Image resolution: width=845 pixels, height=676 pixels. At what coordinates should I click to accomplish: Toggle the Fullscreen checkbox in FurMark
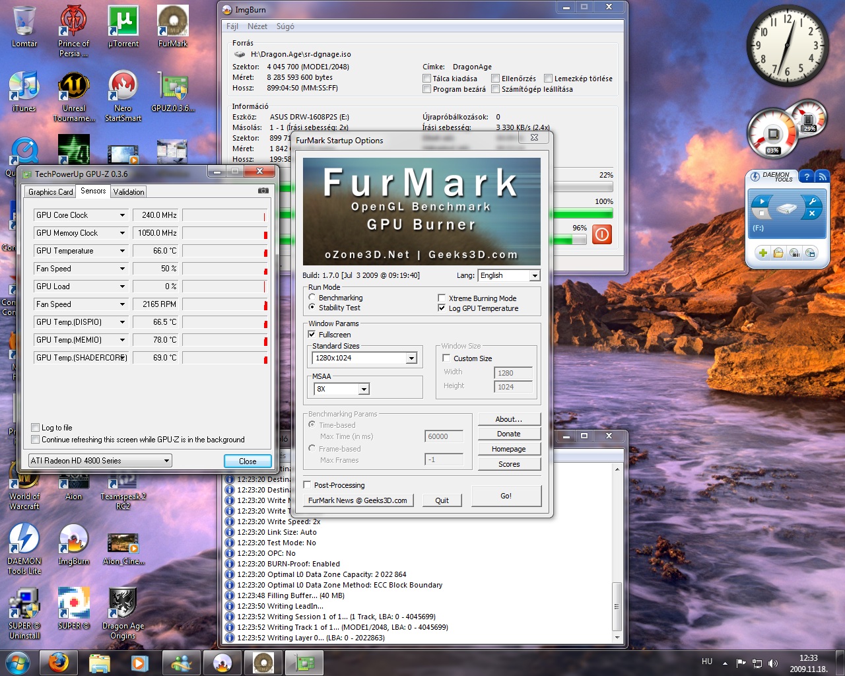[x=312, y=335]
